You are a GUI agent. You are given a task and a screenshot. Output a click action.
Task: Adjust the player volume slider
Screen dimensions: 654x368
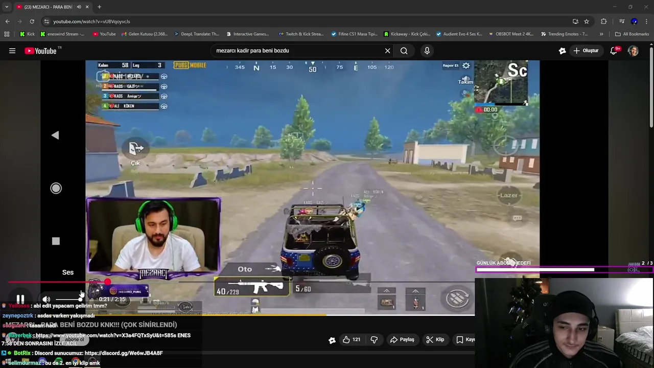[69, 299]
